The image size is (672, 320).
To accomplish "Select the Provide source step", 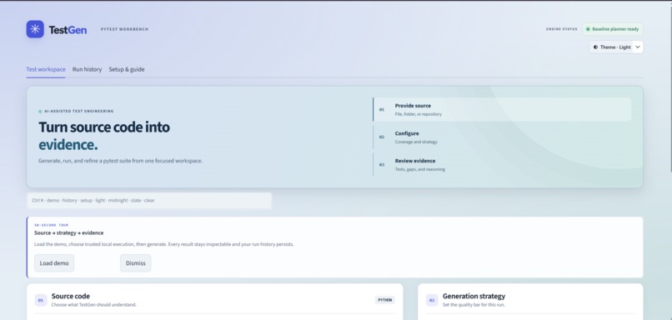I will [x=502, y=110].
